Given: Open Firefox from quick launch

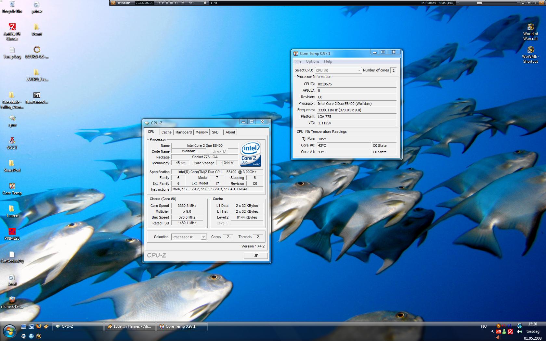Looking at the screenshot, I should tap(39, 326).
